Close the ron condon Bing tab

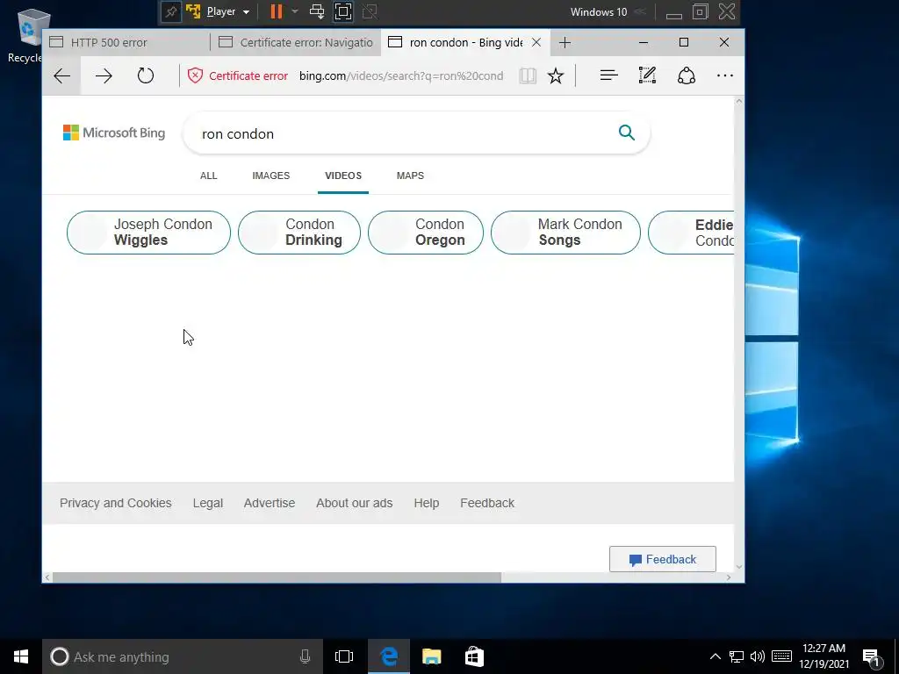pos(536,42)
